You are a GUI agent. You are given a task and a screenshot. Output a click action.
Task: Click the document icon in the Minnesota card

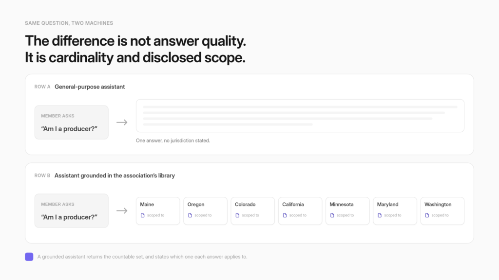[x=332, y=215]
